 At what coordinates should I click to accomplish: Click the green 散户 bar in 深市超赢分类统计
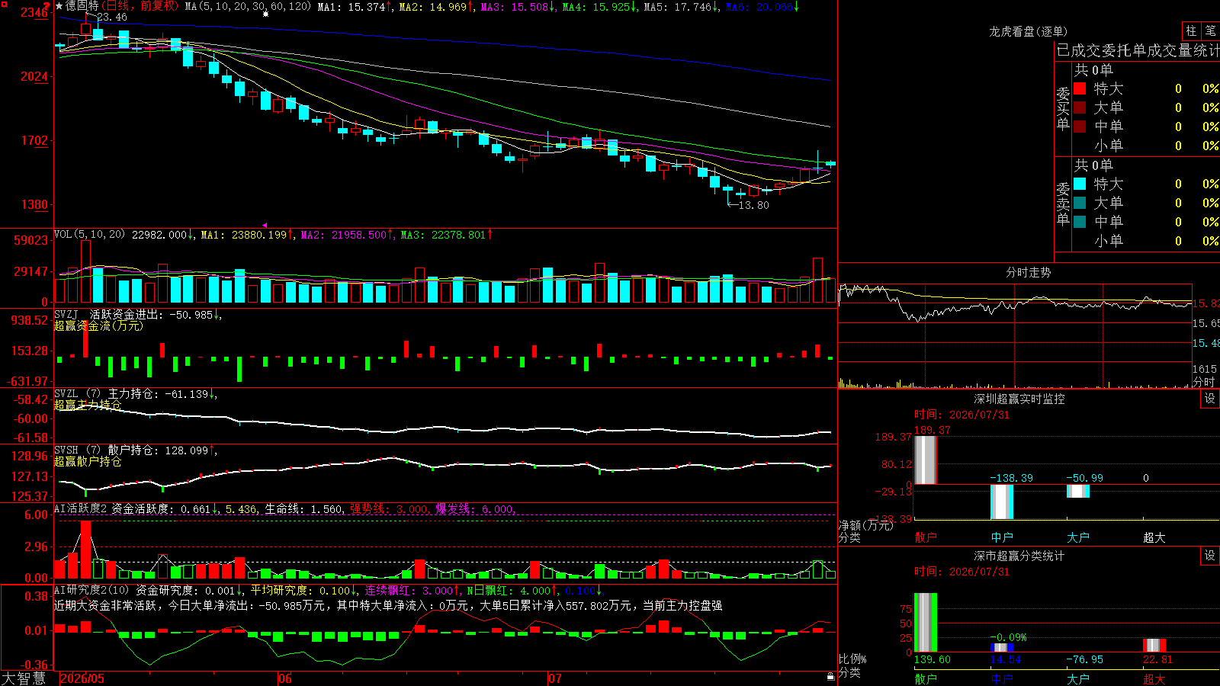pyautogui.click(x=926, y=622)
